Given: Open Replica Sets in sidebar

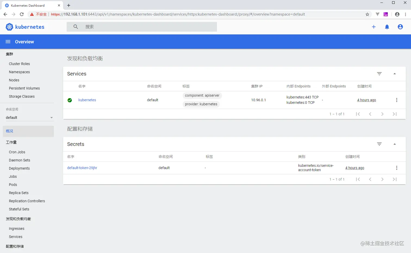Looking at the screenshot, I should click(x=18, y=193).
